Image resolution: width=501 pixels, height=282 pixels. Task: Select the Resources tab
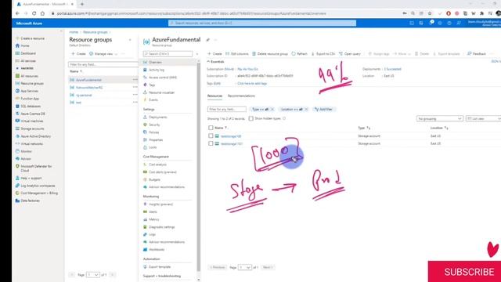(214, 96)
